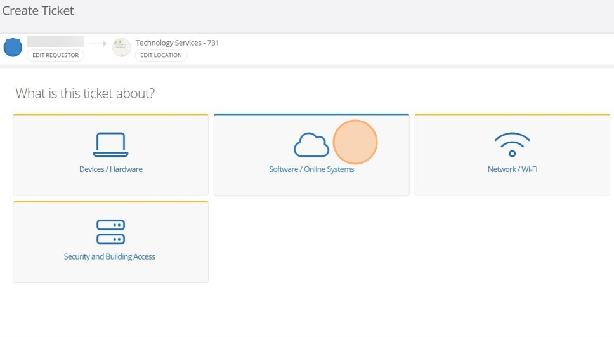
Task: Select the Devices / Hardware label
Action: point(110,169)
